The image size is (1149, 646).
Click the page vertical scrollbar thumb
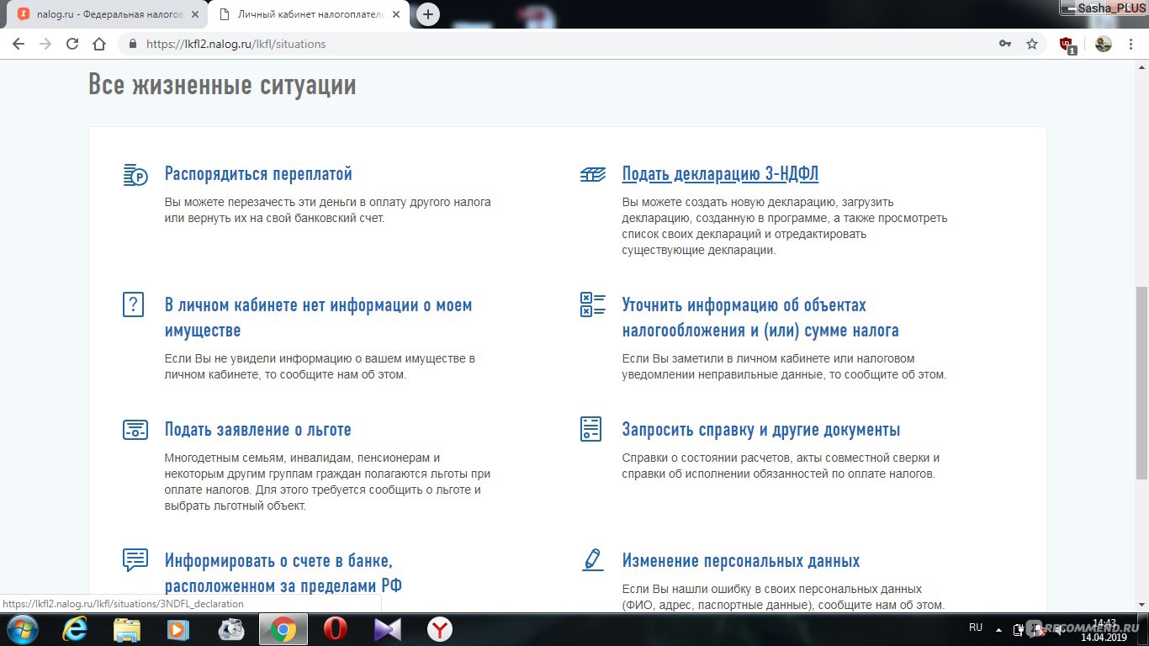[1141, 383]
